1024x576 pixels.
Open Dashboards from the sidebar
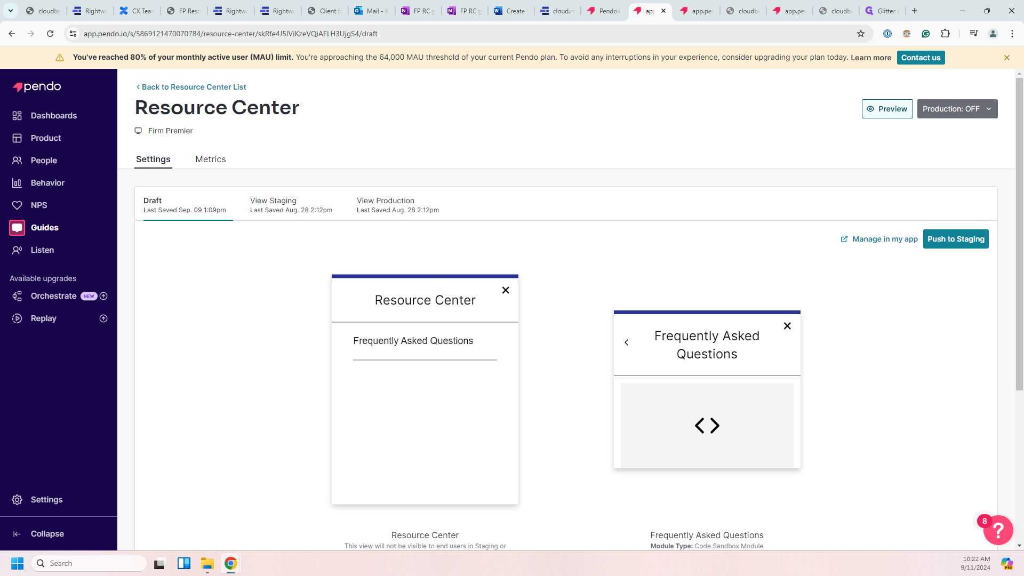53,116
